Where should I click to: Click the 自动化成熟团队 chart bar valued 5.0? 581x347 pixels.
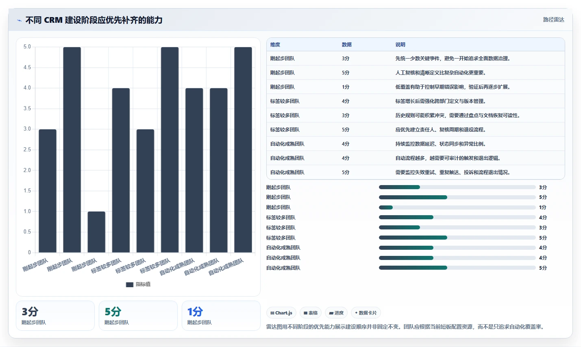tap(243, 150)
